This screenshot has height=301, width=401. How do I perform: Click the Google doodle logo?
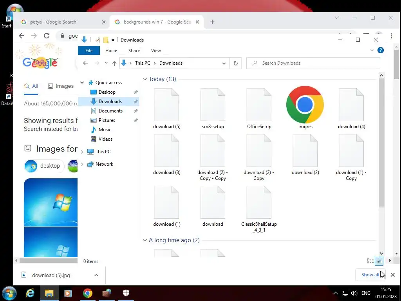(40, 63)
